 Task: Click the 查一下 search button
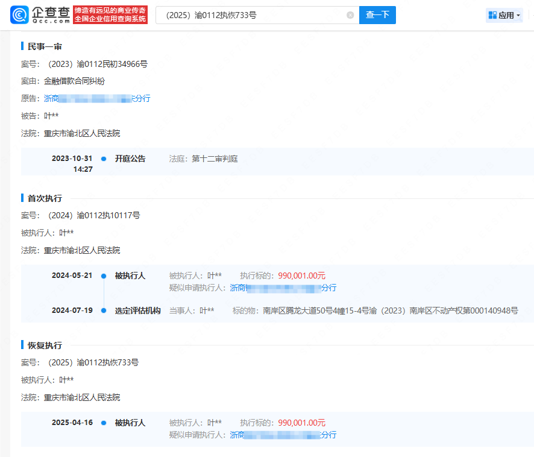(x=377, y=15)
